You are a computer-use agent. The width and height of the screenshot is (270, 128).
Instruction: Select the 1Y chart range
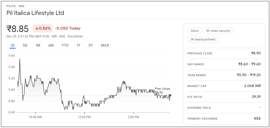79,45
